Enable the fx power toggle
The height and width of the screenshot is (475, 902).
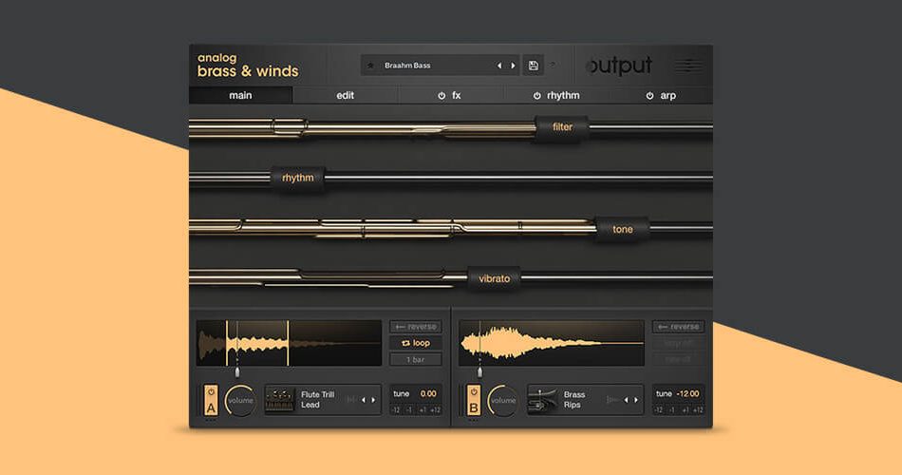click(442, 96)
